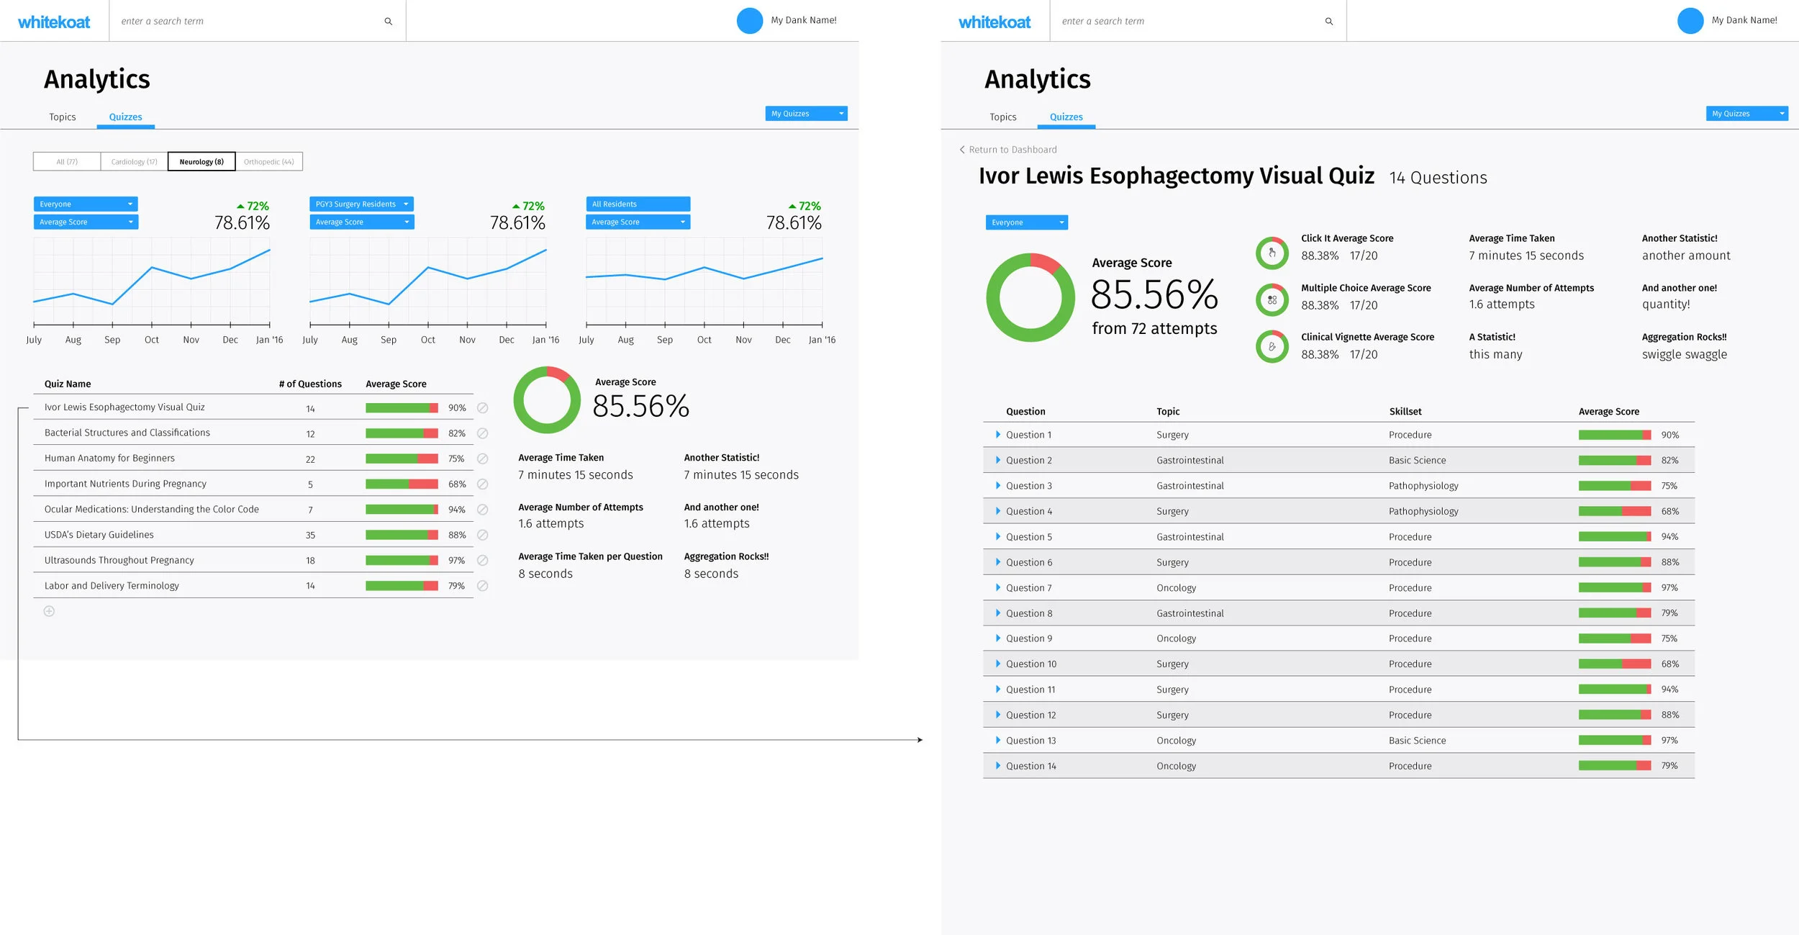Image resolution: width=1799 pixels, height=935 pixels.
Task: Switch to the left Topics tab
Action: (63, 117)
